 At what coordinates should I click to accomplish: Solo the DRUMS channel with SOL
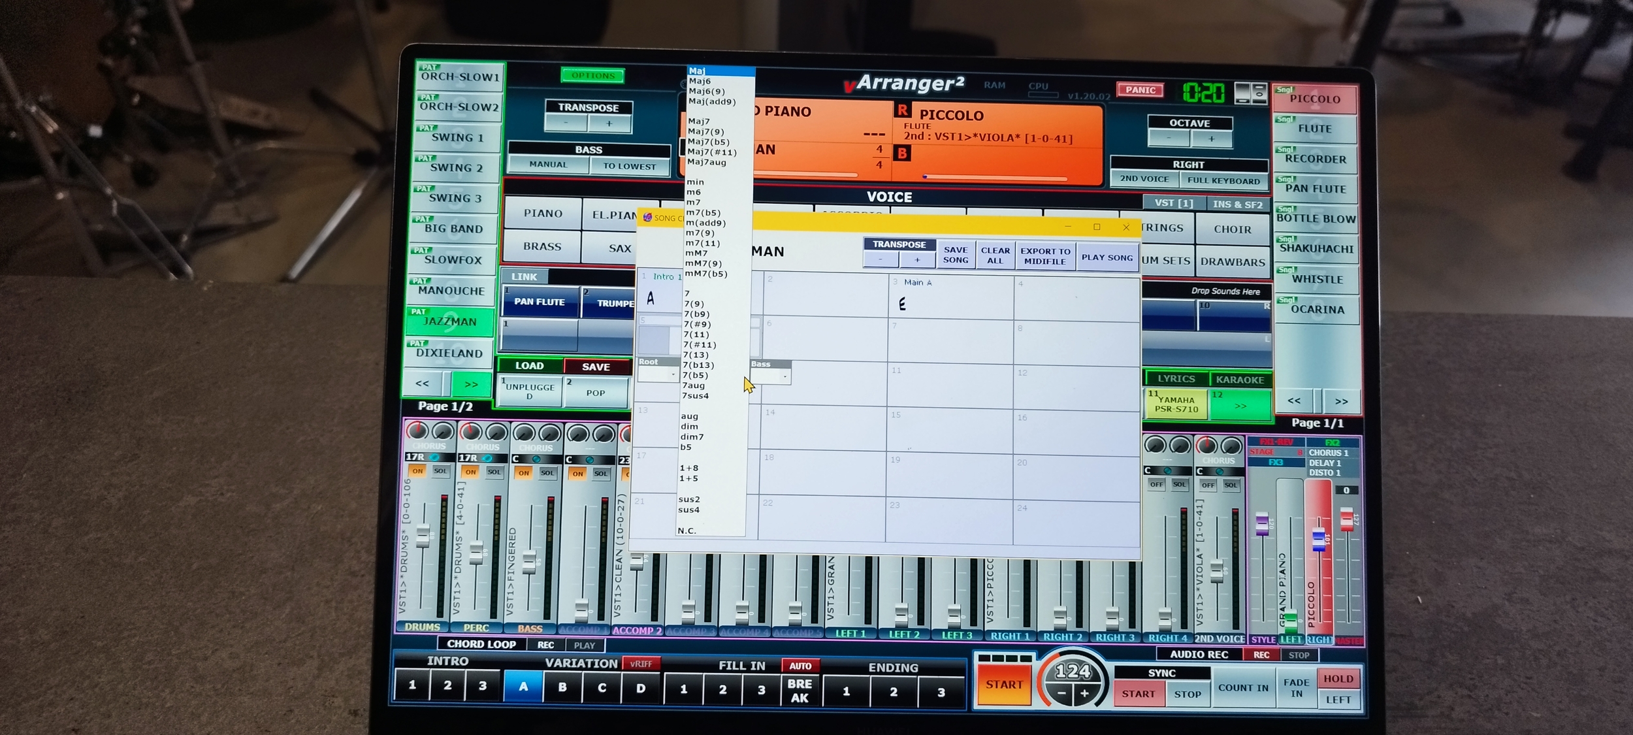[x=441, y=470]
